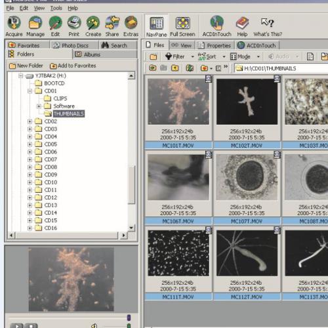Click the folder icon left of Filter
Image resolution: width=328 pixels, height=328 pixels.
[x=154, y=56]
